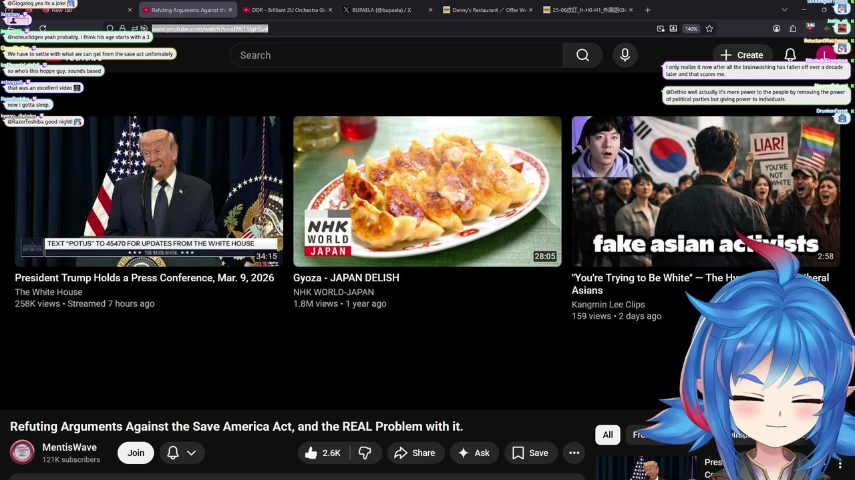Click the extension icon with the 346 badge
855x480 pixels.
[x=810, y=29]
